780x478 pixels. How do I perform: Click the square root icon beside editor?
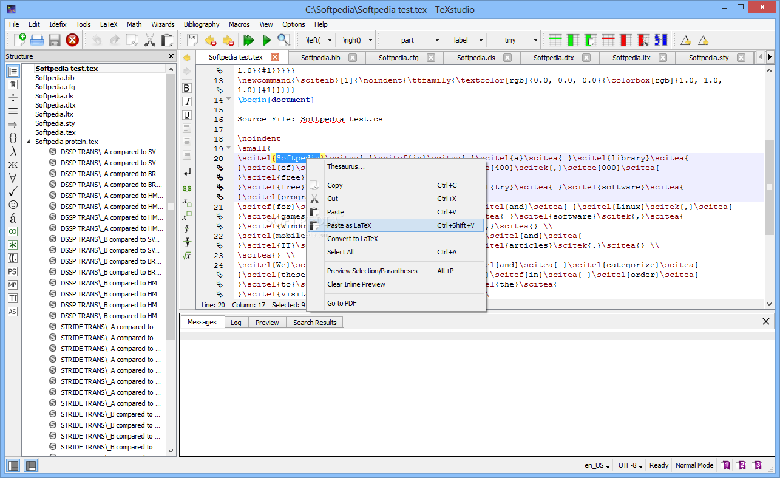[x=187, y=256]
